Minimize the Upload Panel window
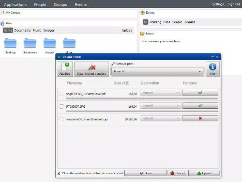Screen dimensions: 242x182 [209, 57]
